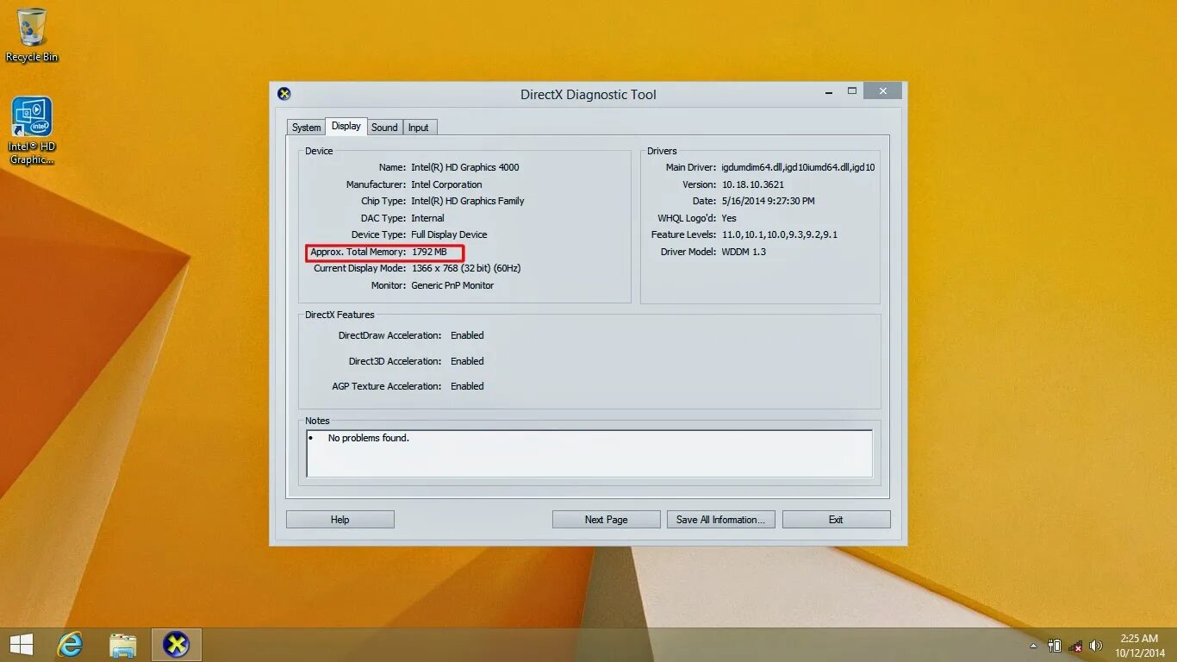Select the Display tab
This screenshot has width=1177, height=662.
(346, 126)
